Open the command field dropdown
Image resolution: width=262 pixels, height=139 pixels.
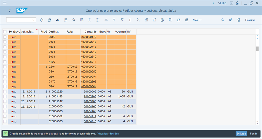[34, 20]
